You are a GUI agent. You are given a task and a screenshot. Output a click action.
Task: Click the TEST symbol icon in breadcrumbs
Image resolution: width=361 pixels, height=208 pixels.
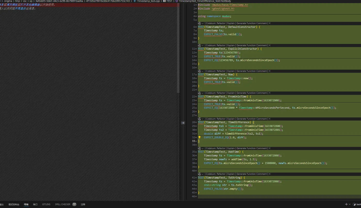[164, 1]
